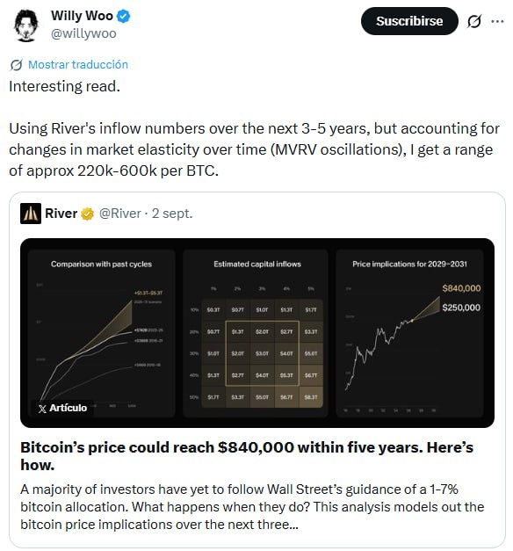This screenshot has width=513, height=551.
Task: Click the Willy Woo display name
Action: point(82,16)
